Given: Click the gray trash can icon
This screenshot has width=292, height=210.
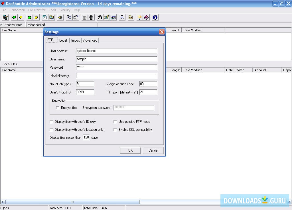Looking at the screenshot, I should (x=84, y=17).
